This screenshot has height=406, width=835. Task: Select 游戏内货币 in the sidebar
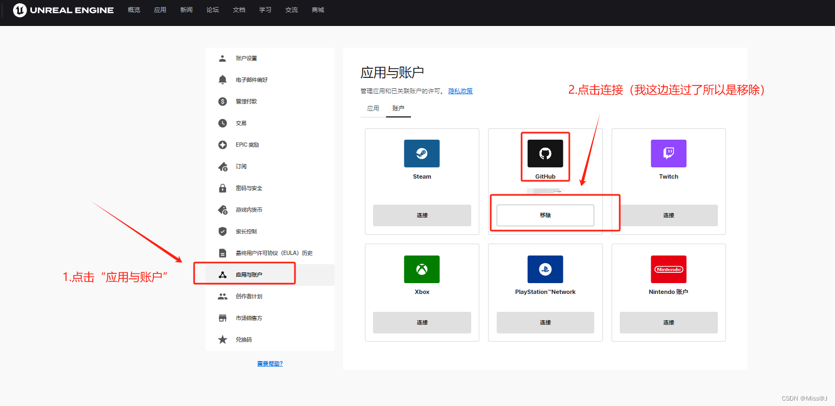(270, 209)
